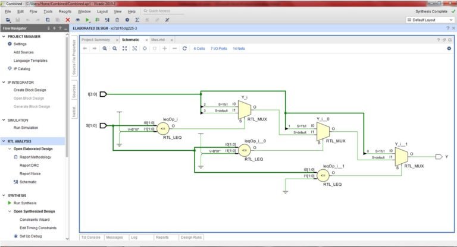The image size is (457, 247).
Task: Click Run Synthesis in Flow Navigator
Action: pyautogui.click(x=25, y=203)
